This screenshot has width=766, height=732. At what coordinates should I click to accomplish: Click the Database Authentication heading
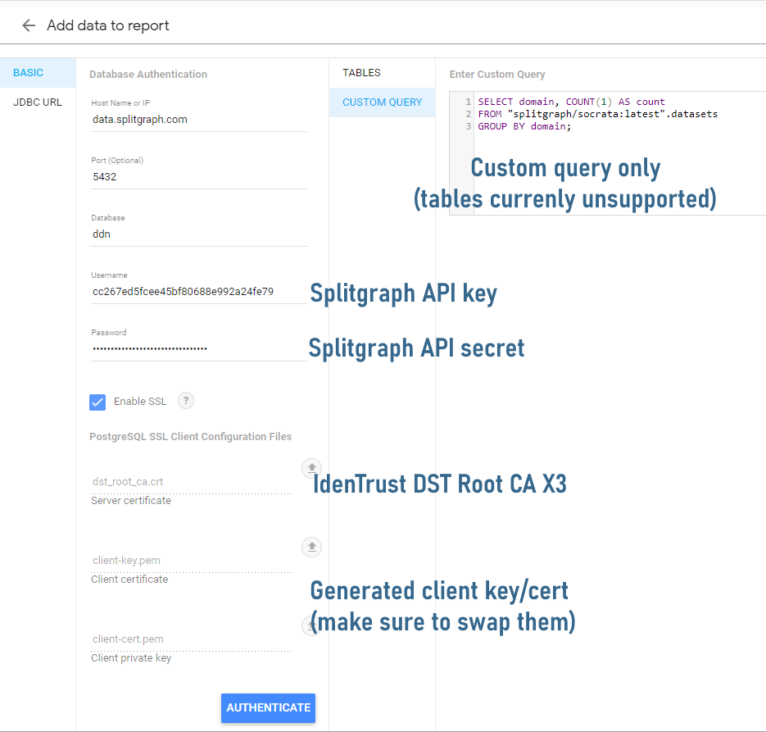click(148, 75)
